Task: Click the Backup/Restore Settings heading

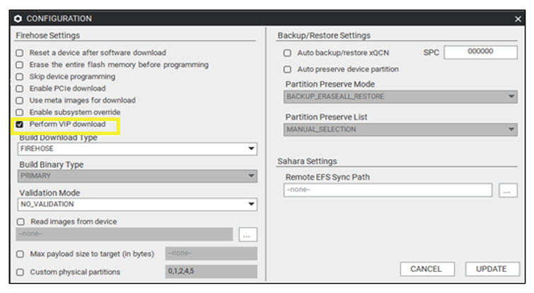Action: pos(324,35)
